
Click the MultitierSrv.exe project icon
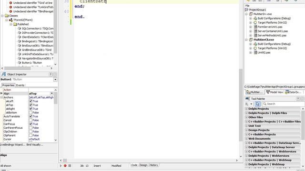pyautogui.click(x=251, y=14)
